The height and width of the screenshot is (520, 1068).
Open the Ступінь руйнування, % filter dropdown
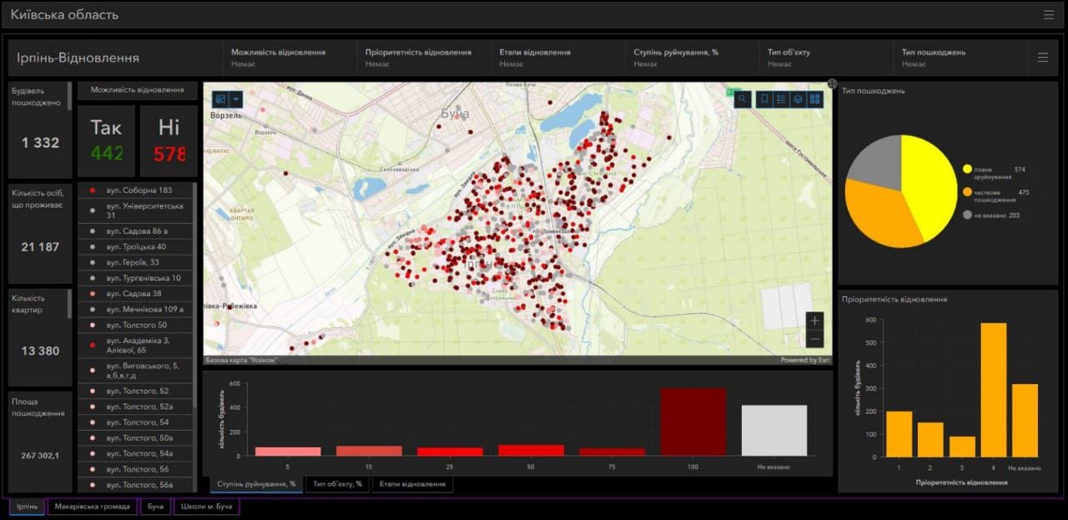693,58
